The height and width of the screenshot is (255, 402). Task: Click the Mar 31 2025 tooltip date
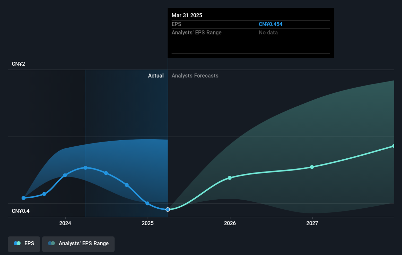187,15
